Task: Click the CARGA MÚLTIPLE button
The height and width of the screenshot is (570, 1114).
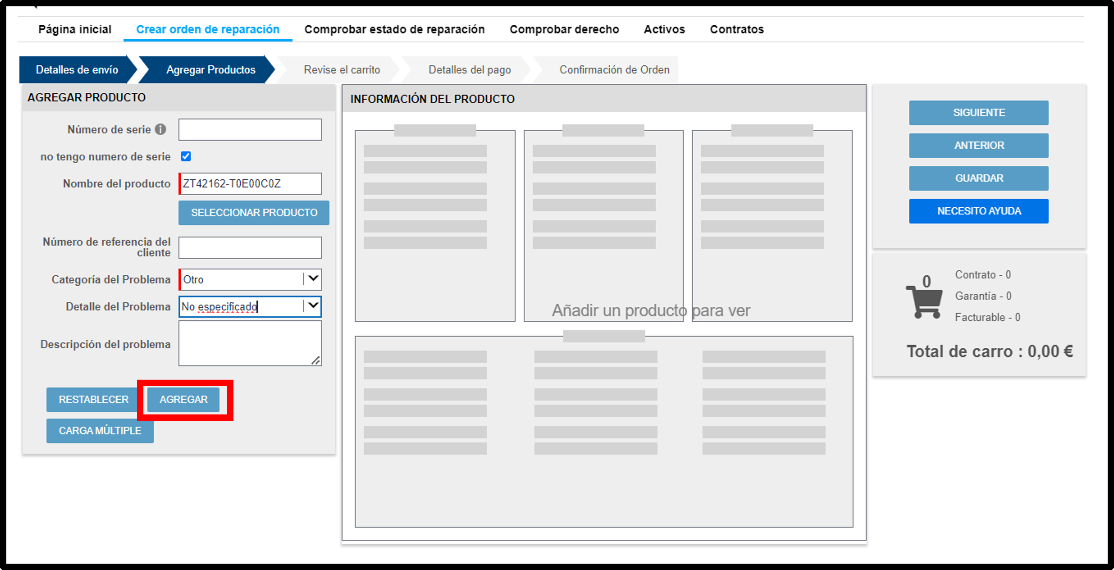Action: tap(100, 431)
